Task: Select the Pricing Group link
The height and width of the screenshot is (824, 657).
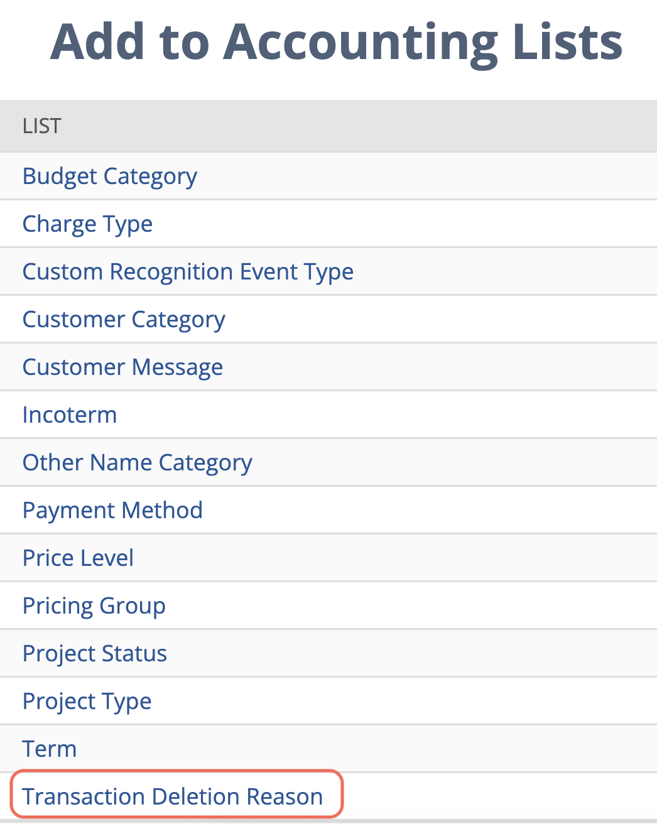Action: tap(94, 606)
